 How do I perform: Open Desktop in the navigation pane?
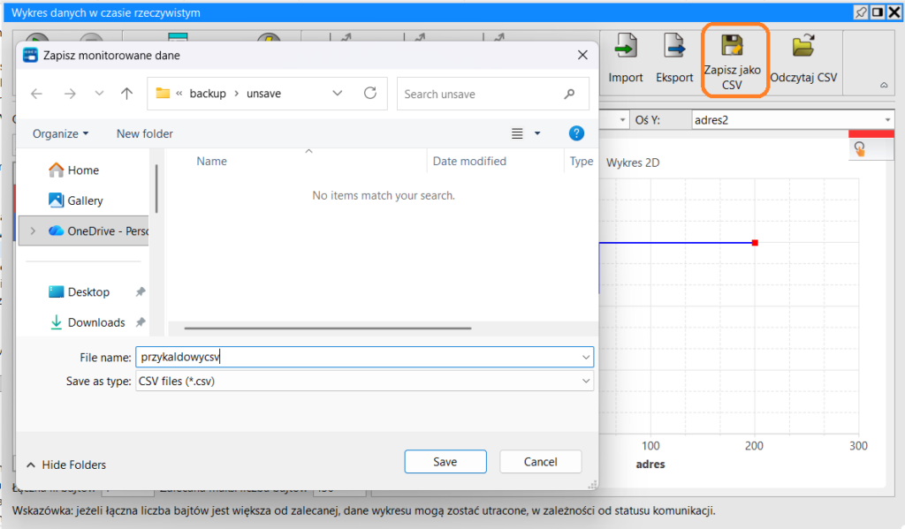tap(79, 292)
